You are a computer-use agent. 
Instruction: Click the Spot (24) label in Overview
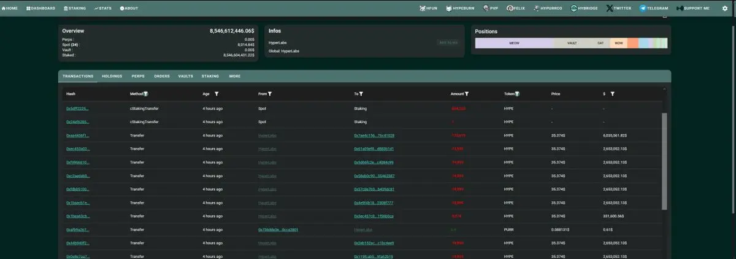pyautogui.click(x=71, y=45)
